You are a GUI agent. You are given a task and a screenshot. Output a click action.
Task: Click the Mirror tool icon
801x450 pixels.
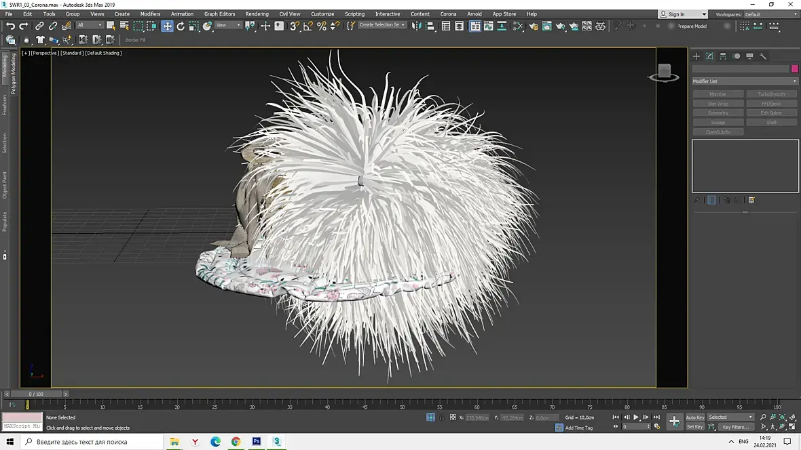[417, 26]
